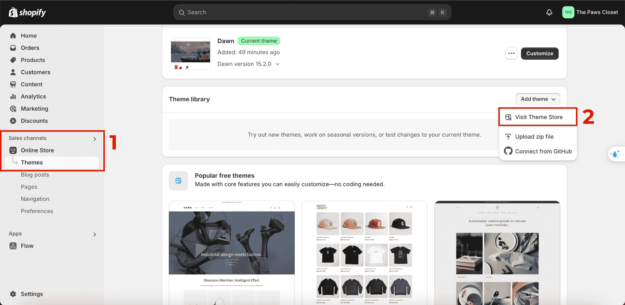
Task: Click the Products tag icon
Action: coord(13,60)
